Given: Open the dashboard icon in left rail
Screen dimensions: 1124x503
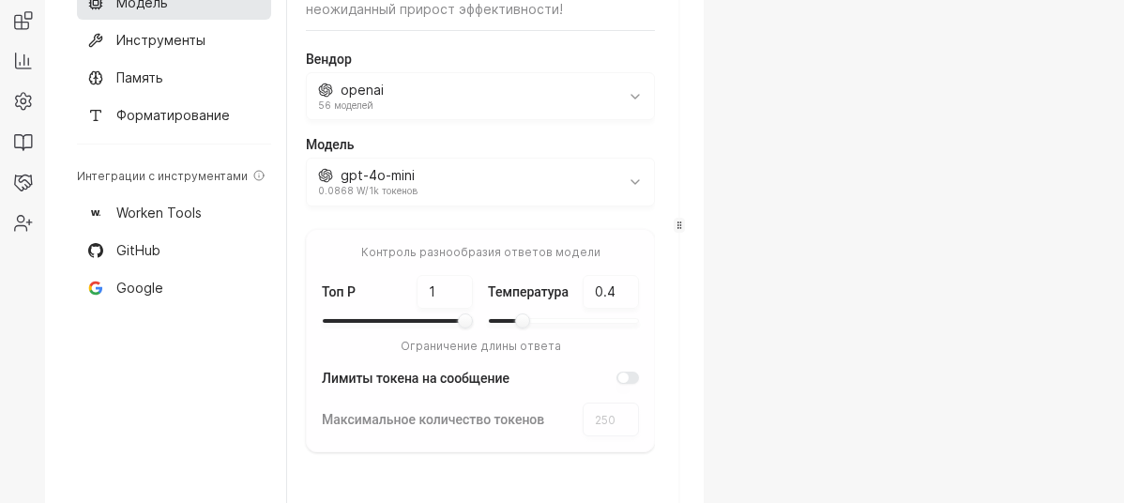Looking at the screenshot, I should tap(23, 21).
